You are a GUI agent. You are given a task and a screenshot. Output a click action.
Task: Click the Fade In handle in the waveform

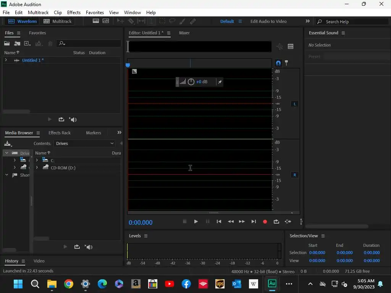(134, 71)
